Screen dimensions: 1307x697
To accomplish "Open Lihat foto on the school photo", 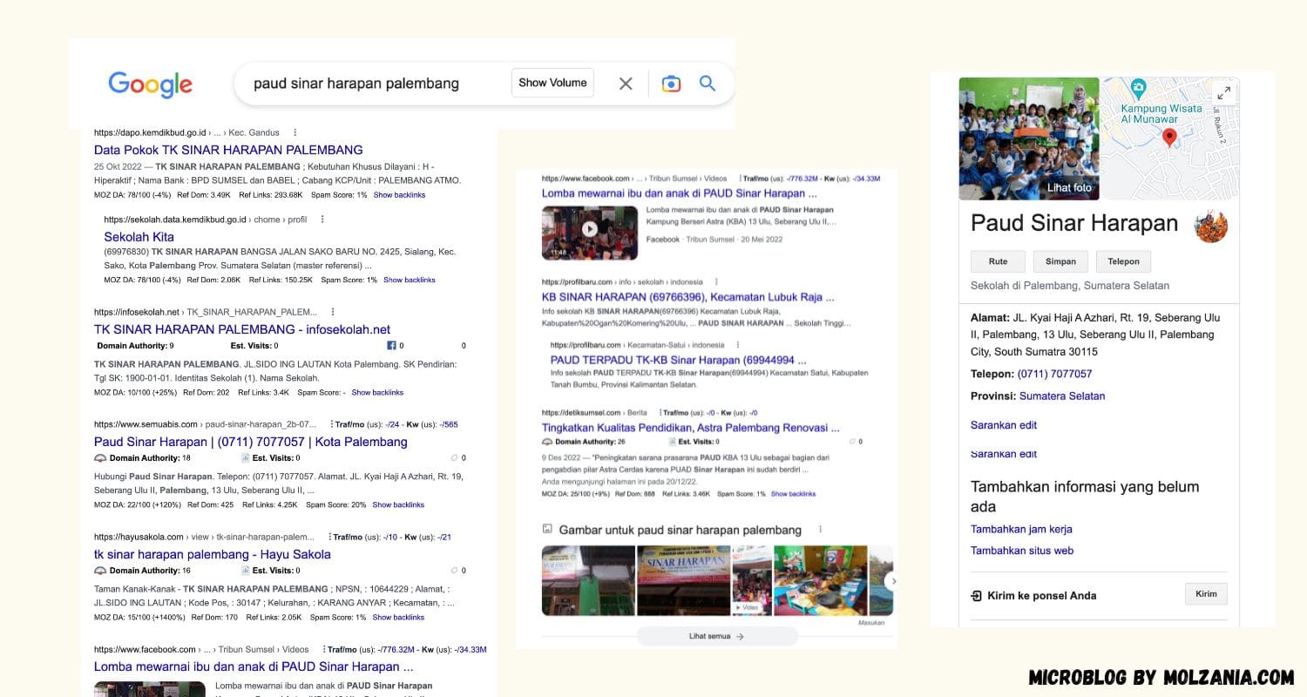I will (1069, 188).
